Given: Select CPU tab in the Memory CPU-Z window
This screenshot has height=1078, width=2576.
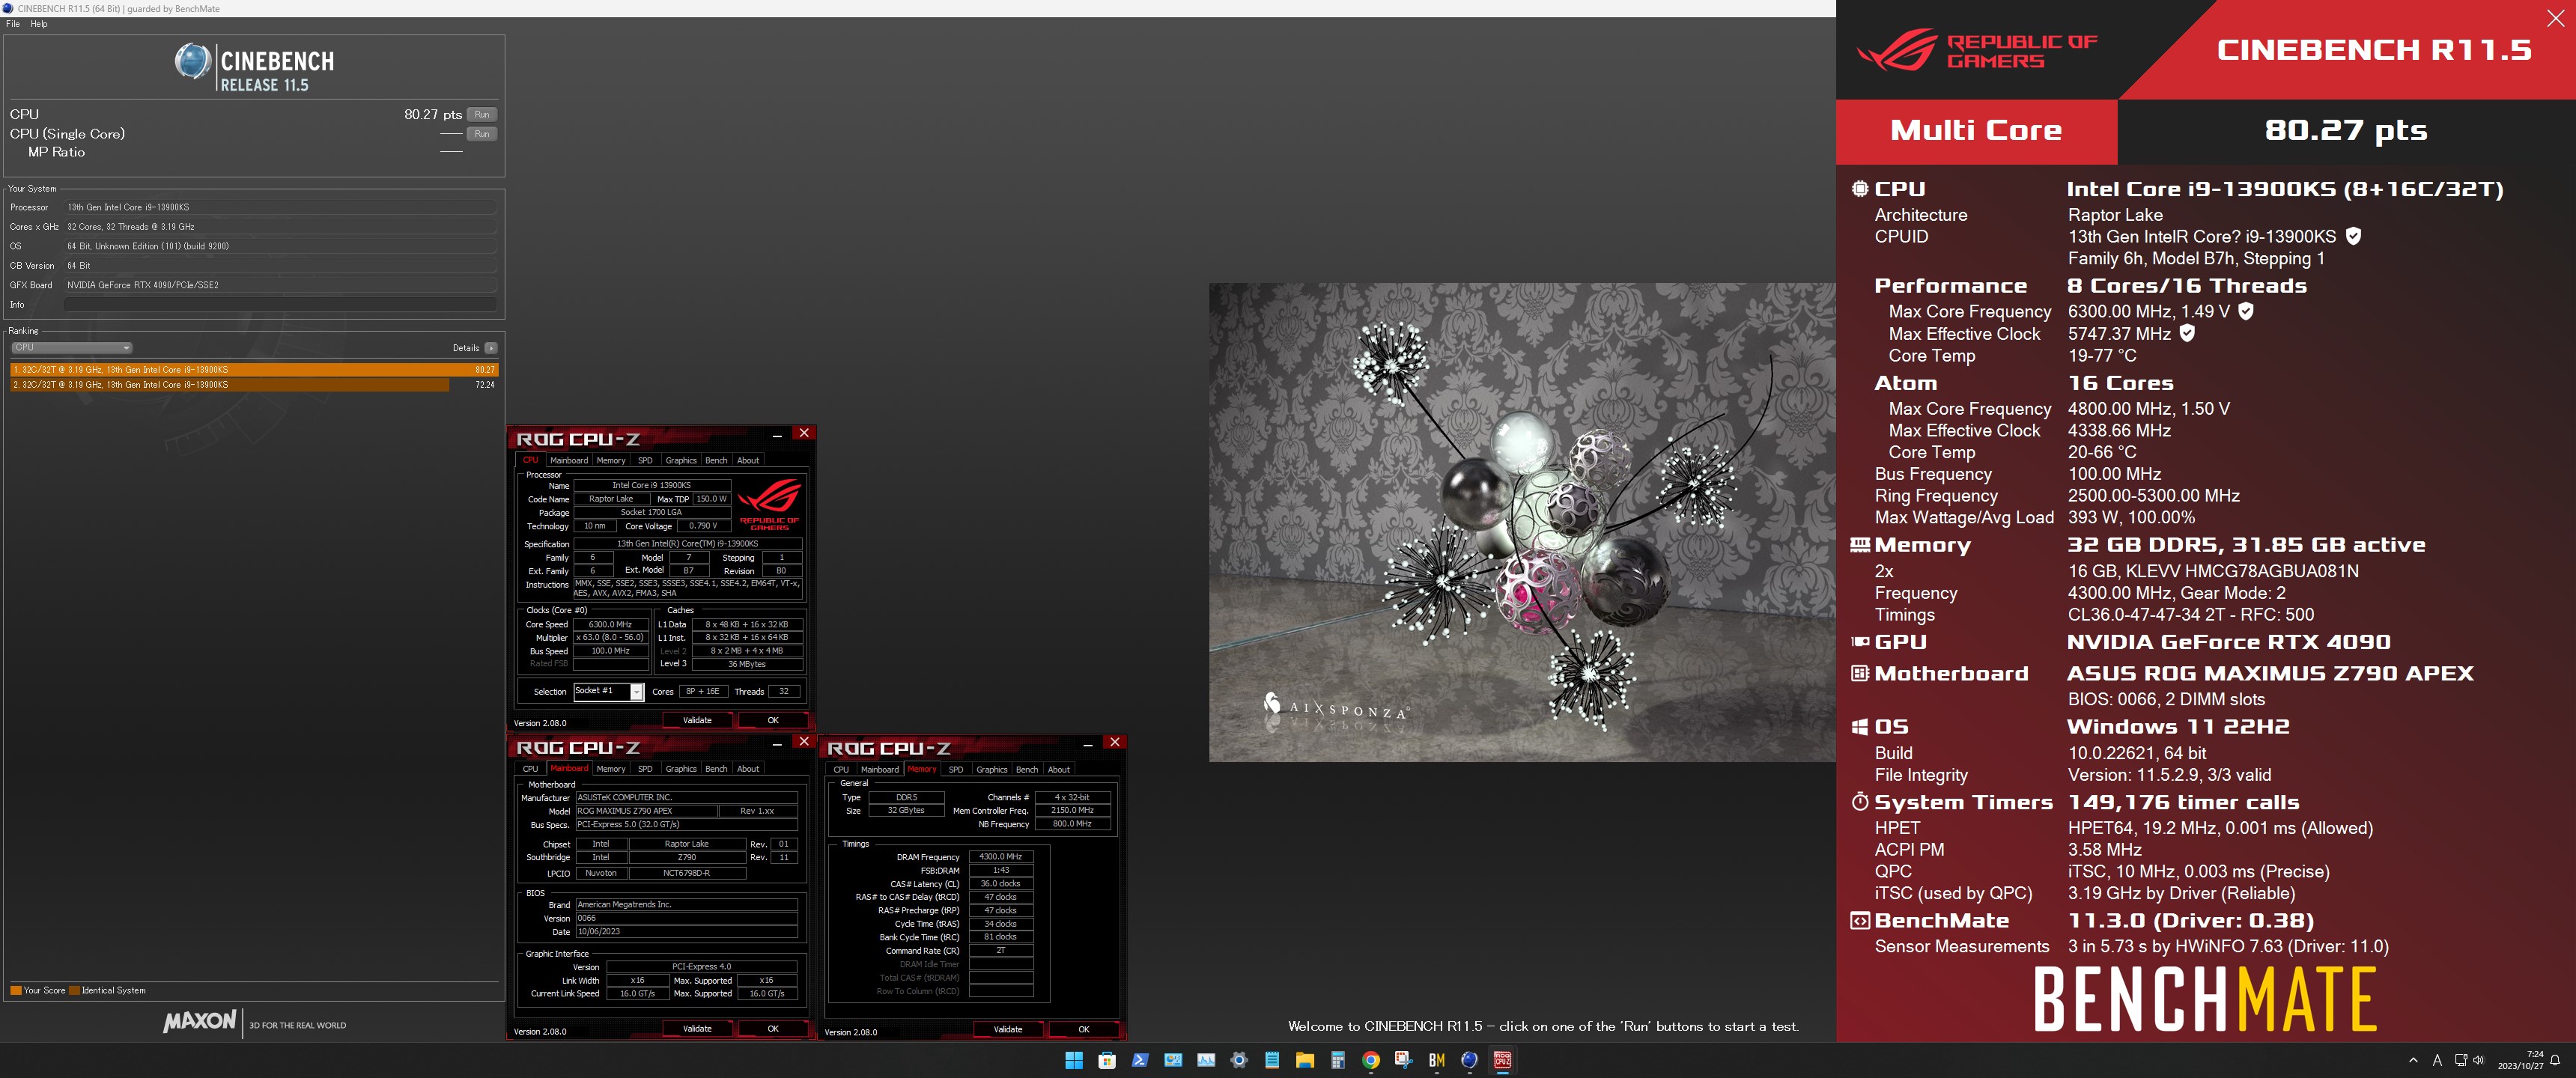Looking at the screenshot, I should (x=841, y=770).
